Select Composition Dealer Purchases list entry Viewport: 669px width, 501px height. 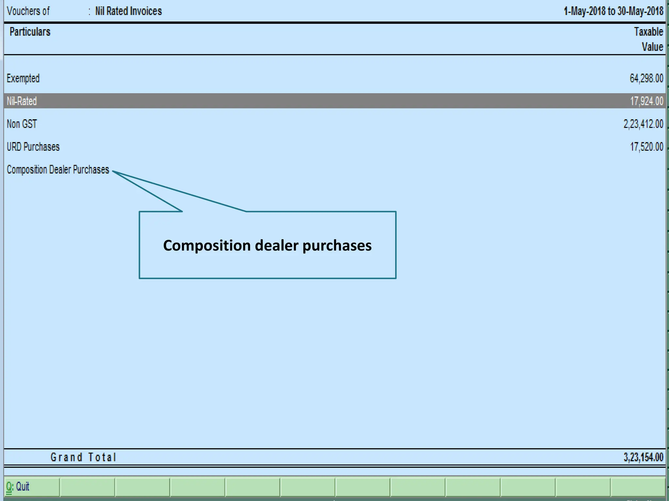pyautogui.click(x=58, y=170)
